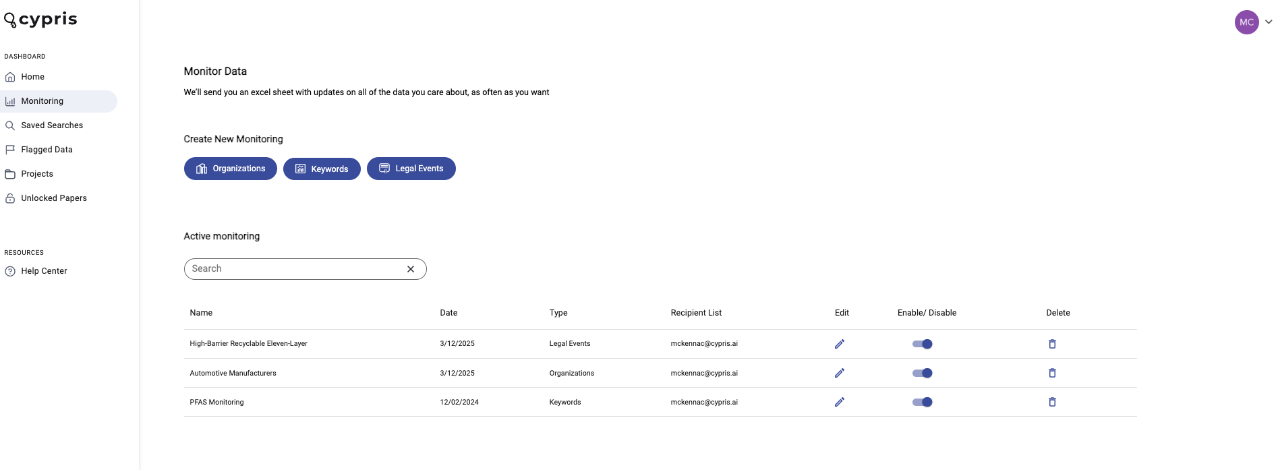This screenshot has height=470, width=1278.
Task: Click recipient email in Automotive Manufacturers row
Action: pos(704,373)
